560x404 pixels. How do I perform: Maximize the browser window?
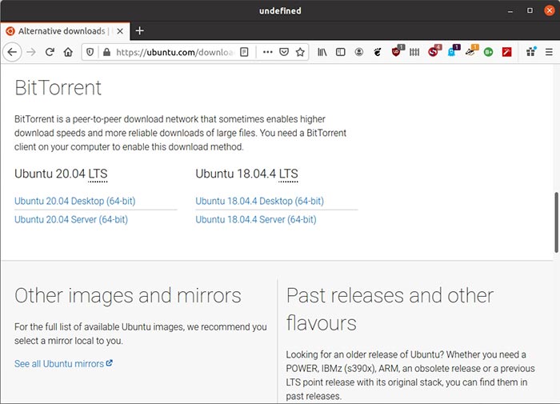tap(530, 10)
